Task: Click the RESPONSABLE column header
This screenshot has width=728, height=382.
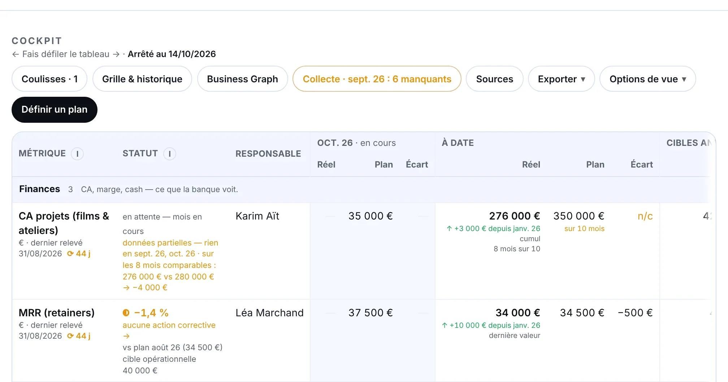Action: coord(268,154)
